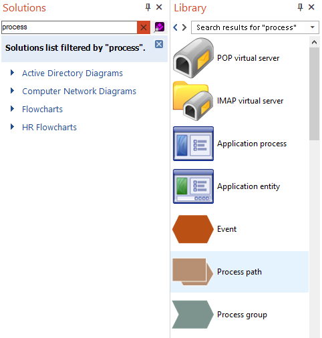Select the POP virtual server shape

point(193,58)
